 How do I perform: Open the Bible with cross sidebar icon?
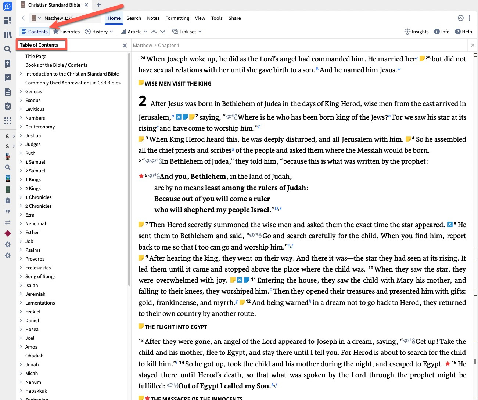tap(7, 63)
